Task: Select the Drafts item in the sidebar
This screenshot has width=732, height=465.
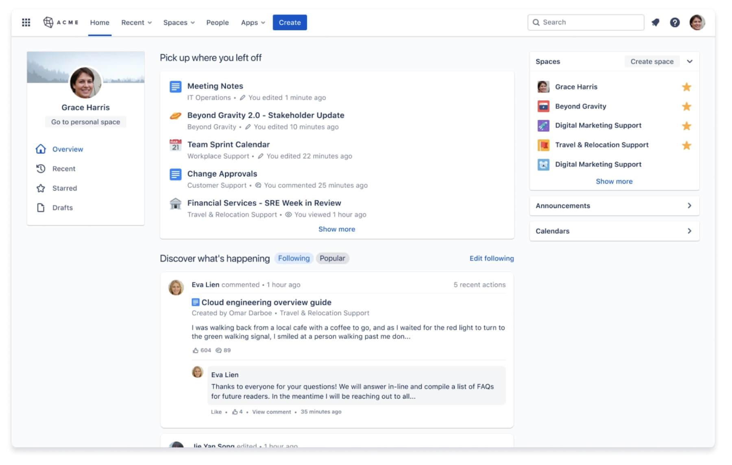Action: click(63, 207)
